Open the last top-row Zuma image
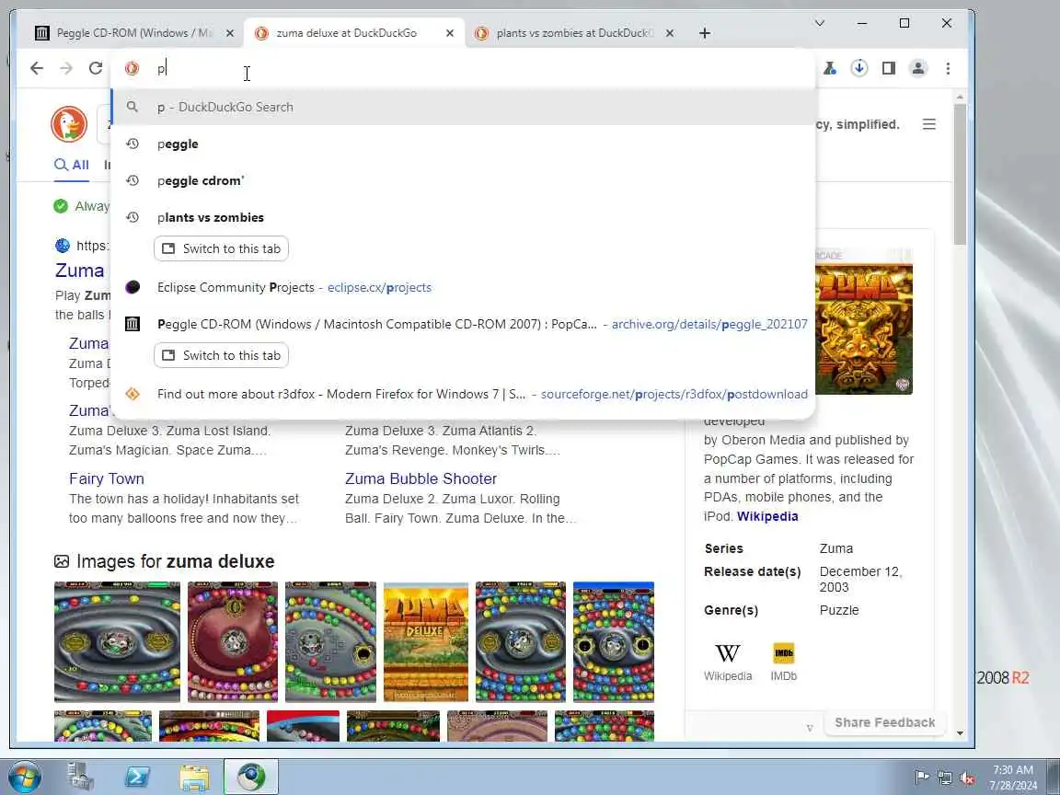Screen dimensions: 1060x795 614,641
